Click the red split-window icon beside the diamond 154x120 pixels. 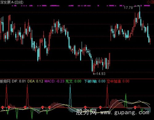(152, 2)
